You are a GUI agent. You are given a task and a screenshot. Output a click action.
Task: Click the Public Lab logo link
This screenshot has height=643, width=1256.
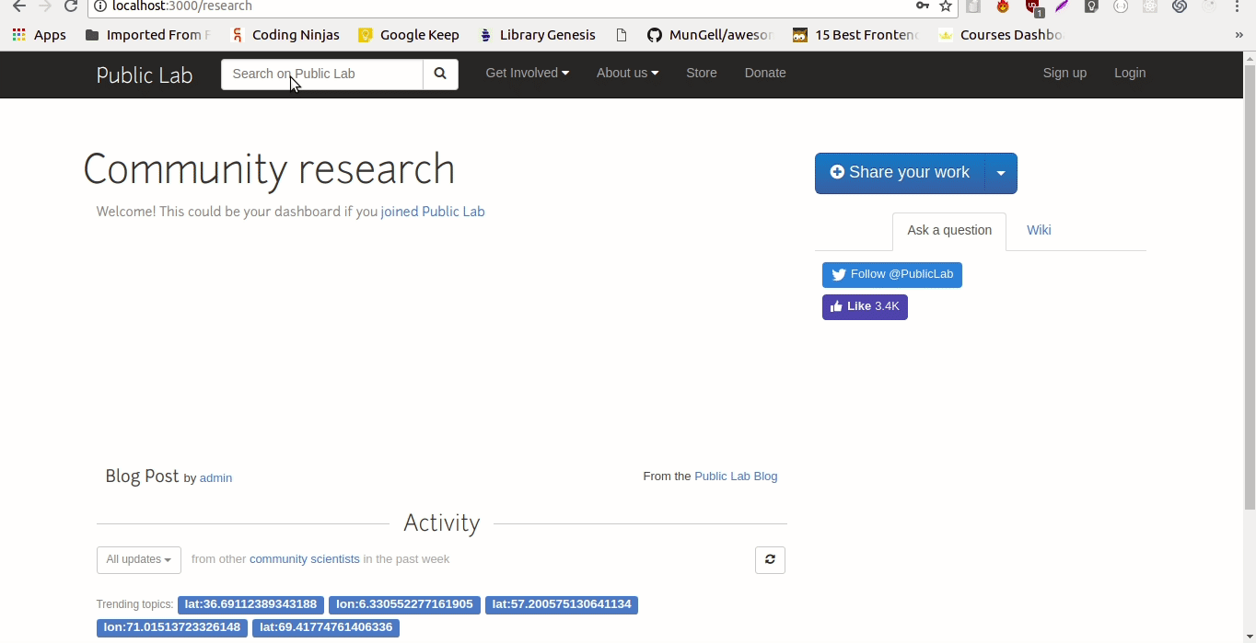coord(145,75)
